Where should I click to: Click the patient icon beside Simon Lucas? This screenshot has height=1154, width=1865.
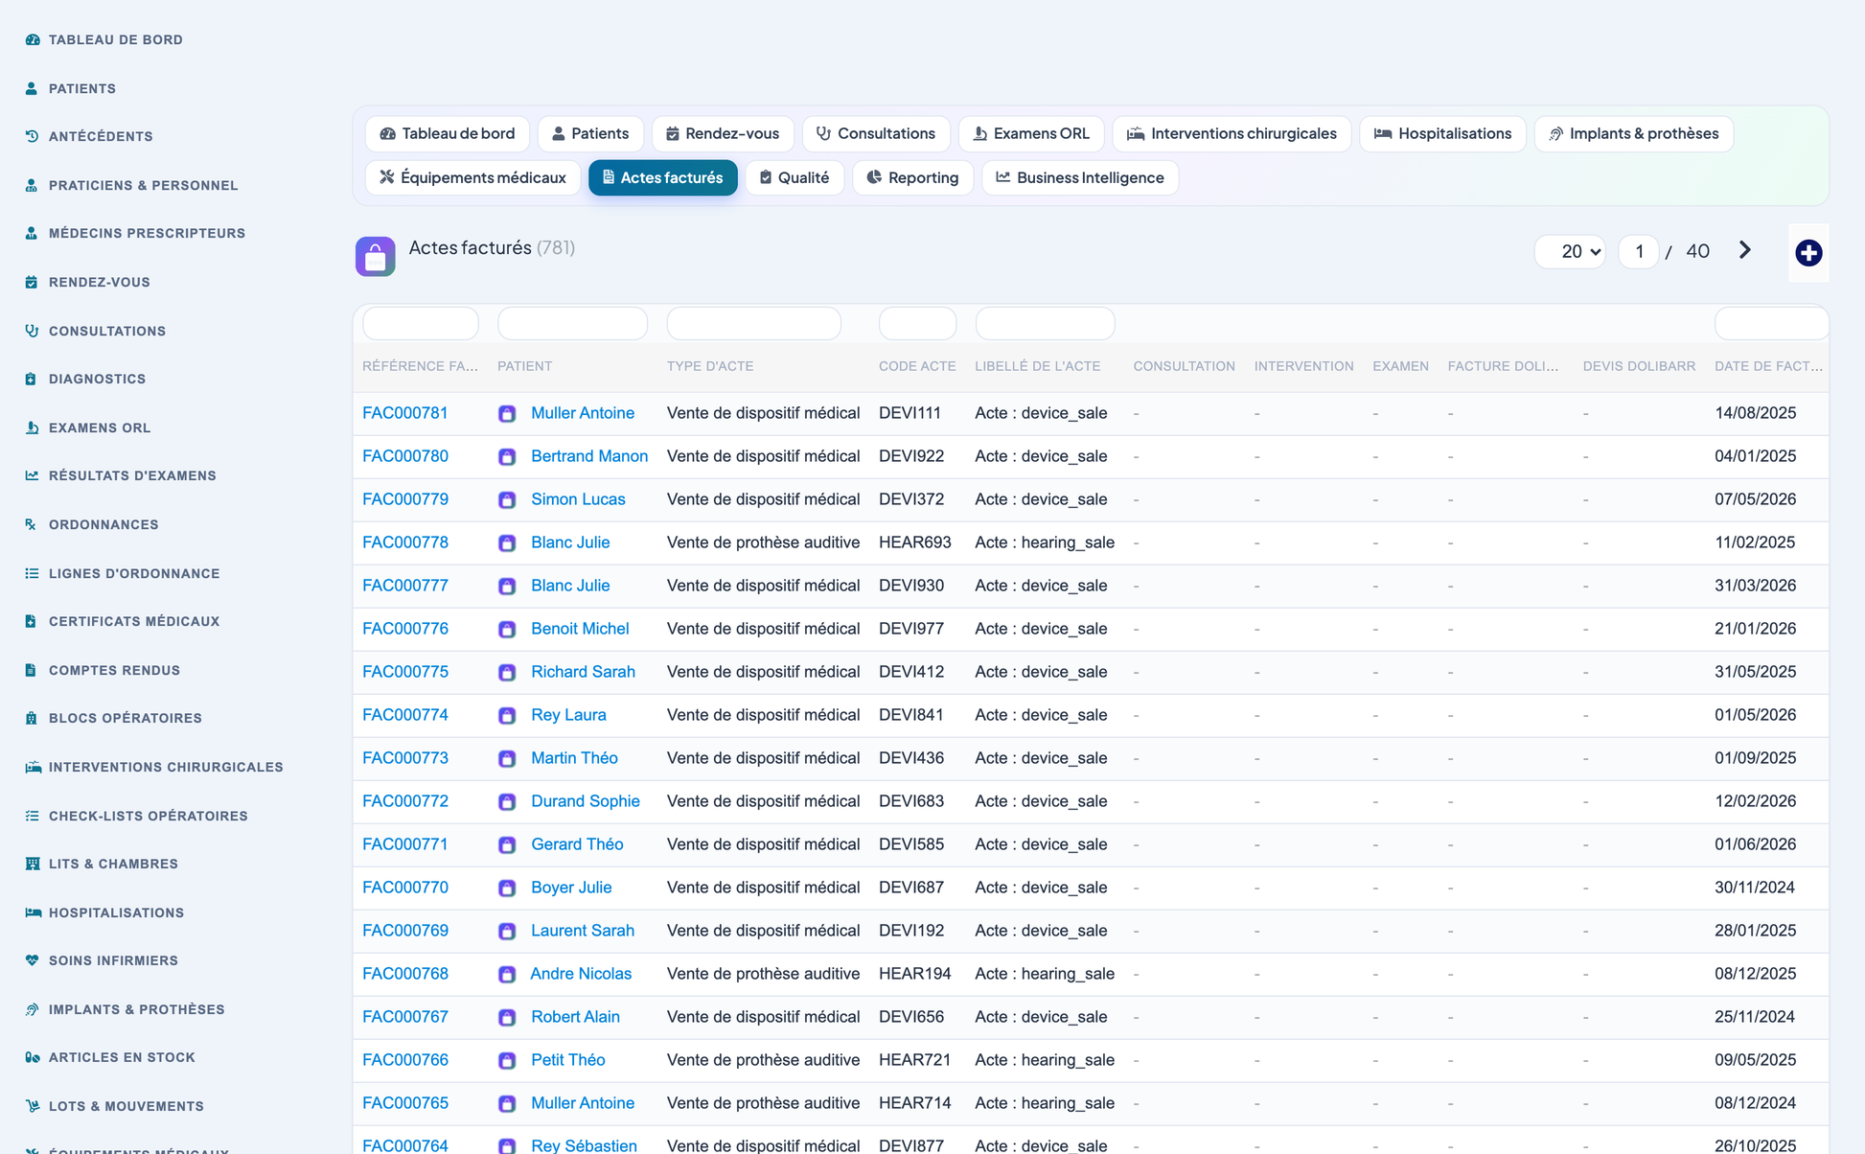tap(507, 500)
